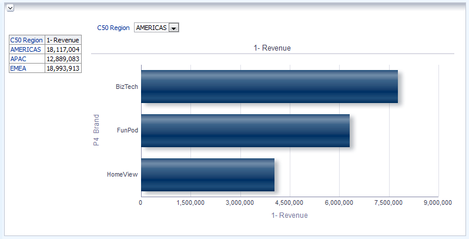The height and width of the screenshot is (239, 469).
Task: Click the horizontal axis title 1- Revenue
Action: click(289, 215)
